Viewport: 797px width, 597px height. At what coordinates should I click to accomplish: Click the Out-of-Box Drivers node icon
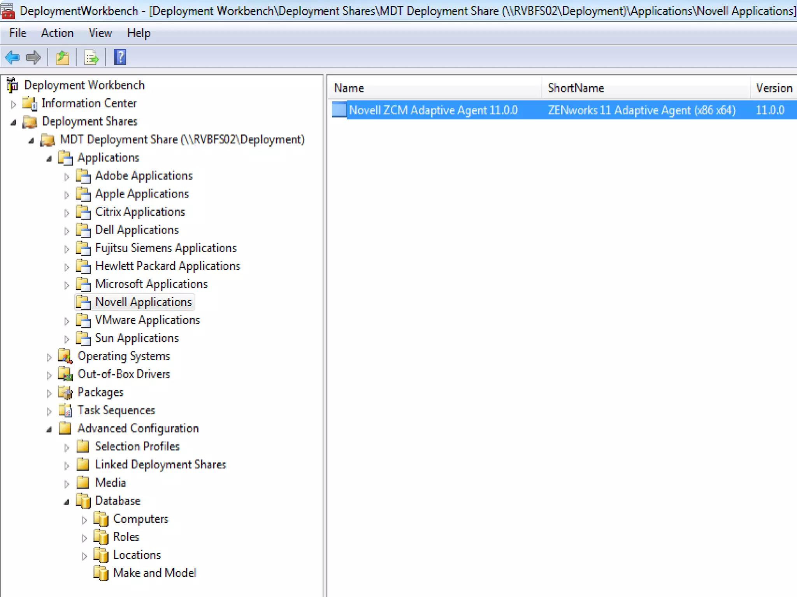click(65, 374)
